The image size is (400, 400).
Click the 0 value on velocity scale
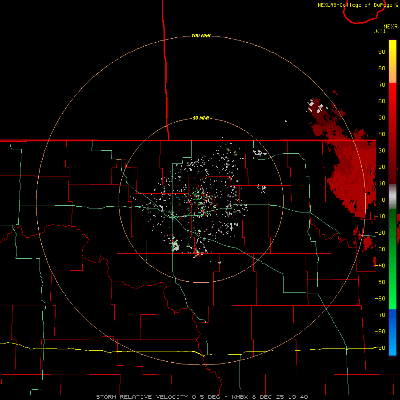(x=384, y=200)
